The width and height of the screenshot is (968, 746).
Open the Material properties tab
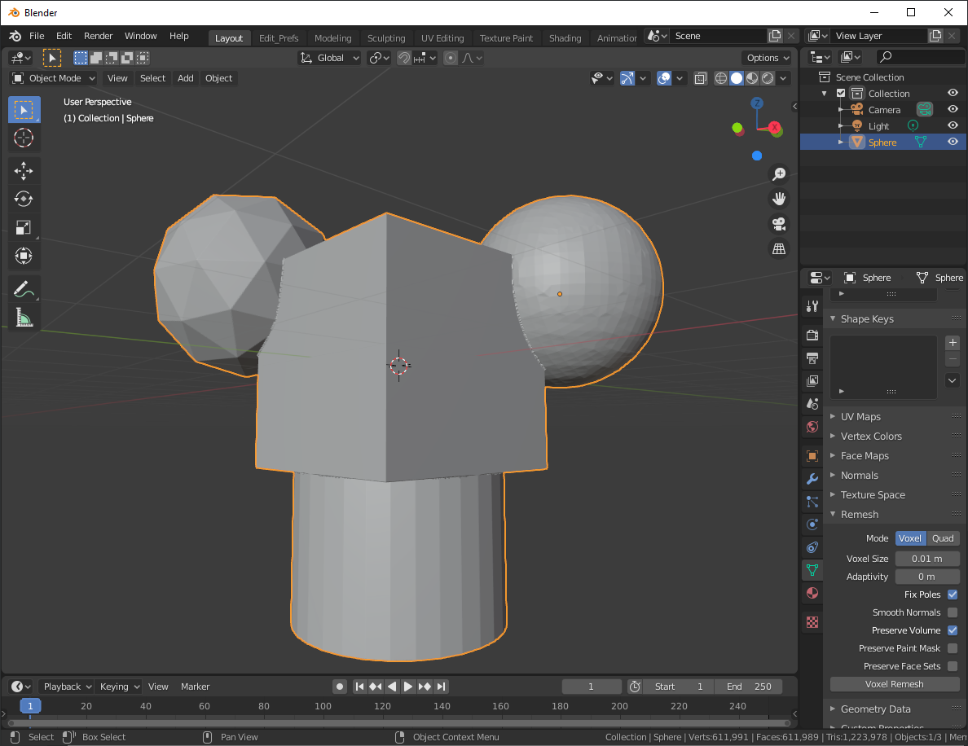click(x=812, y=592)
